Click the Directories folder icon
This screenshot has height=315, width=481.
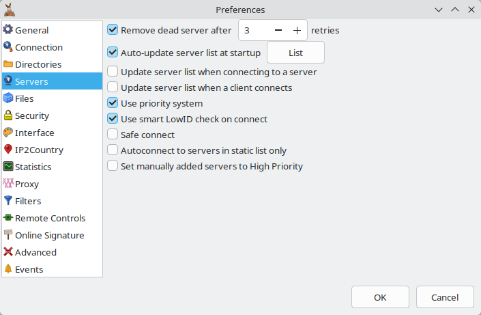(x=8, y=64)
